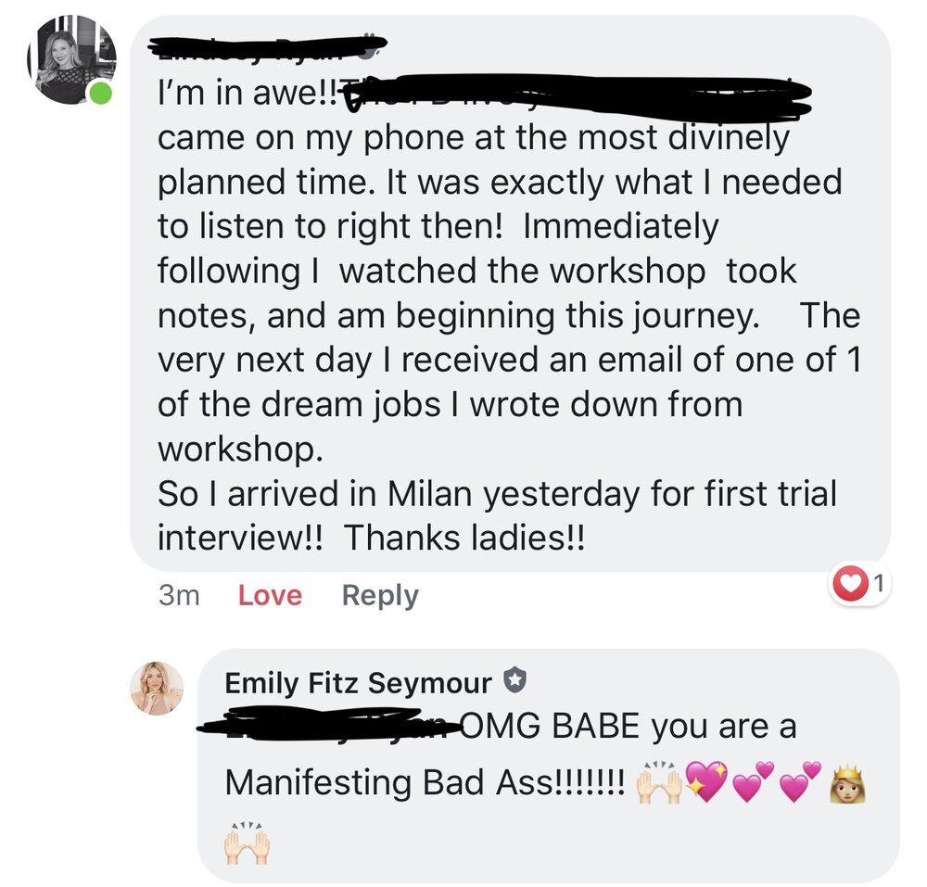Click the red heart reaction icon
Image resolution: width=927 pixels, height=887 pixels.
point(850,584)
